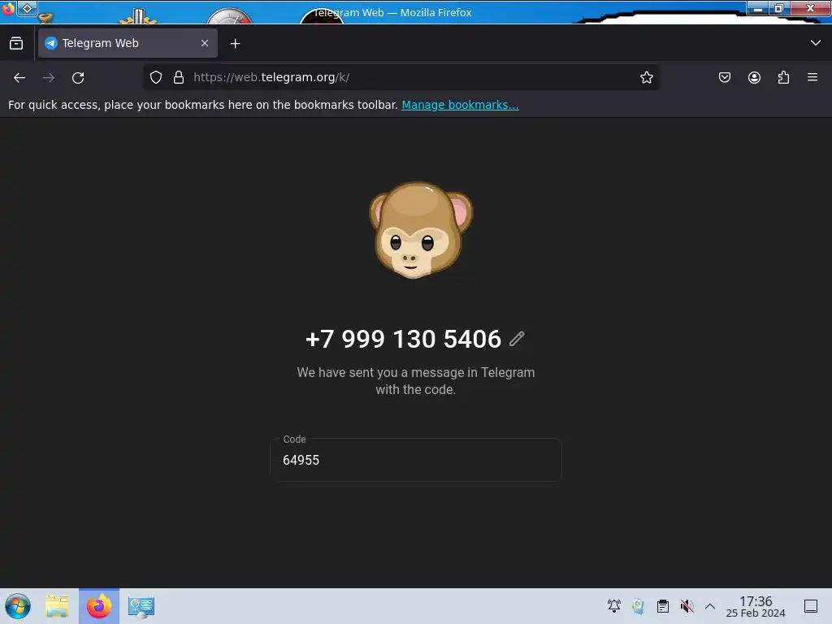Screen dimensions: 832x624
Task: Open the window menu icon in title bar
Action: coord(8,8)
